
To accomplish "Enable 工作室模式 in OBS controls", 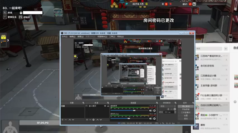I will pos(186,113).
